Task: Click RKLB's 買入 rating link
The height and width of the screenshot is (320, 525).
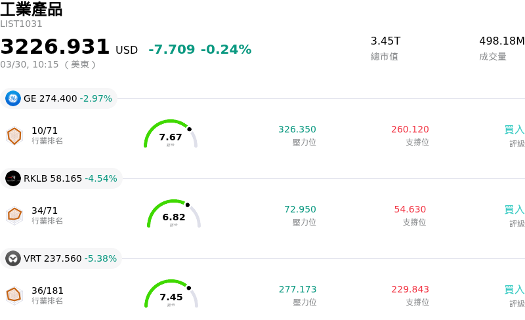Action: [x=514, y=210]
